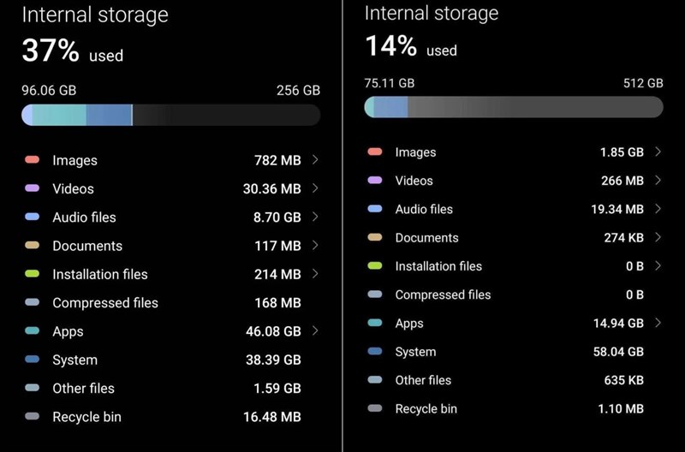The image size is (685, 452).
Task: Click the 512 GB storage usage bar
Action: [x=513, y=107]
